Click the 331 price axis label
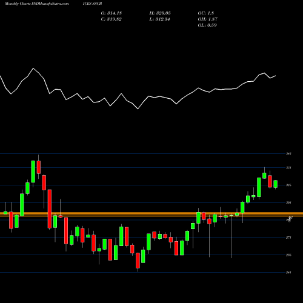Screen dimensions: 303x303 pyautogui.click(x=288, y=168)
